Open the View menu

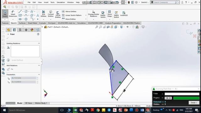[40, 2]
